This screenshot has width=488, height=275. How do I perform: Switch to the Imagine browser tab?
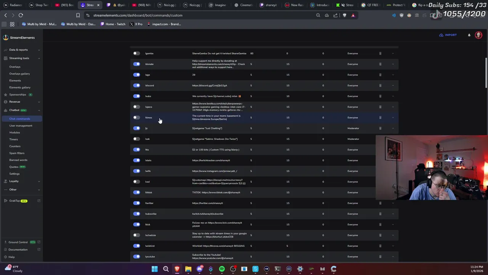pyautogui.click(x=218, y=5)
